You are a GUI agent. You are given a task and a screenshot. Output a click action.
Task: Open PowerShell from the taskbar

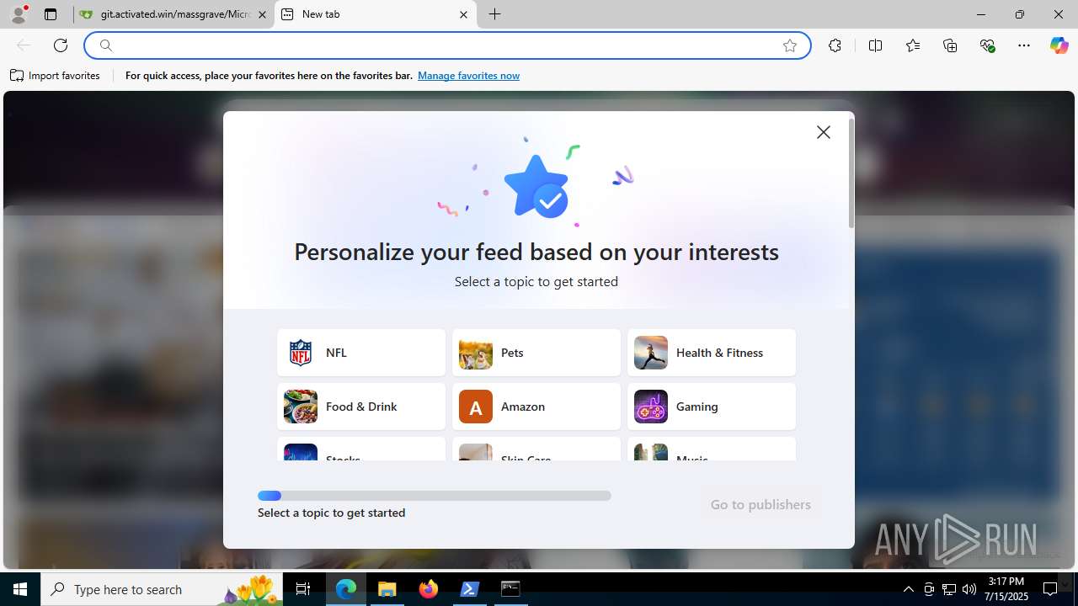[470, 589]
